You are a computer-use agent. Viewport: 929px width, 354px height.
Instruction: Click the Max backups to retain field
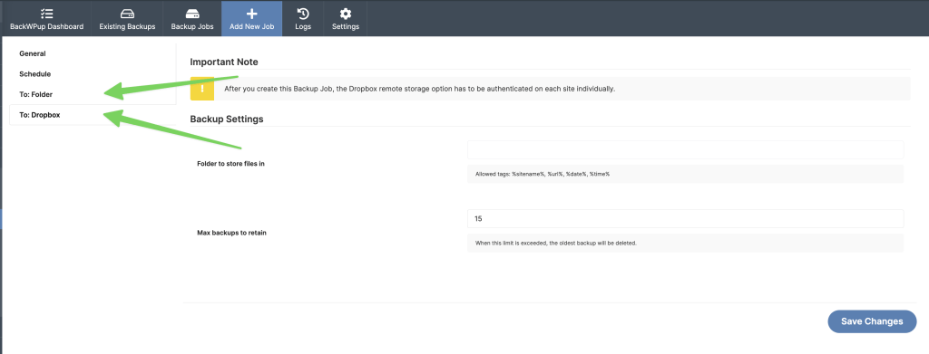pos(686,219)
